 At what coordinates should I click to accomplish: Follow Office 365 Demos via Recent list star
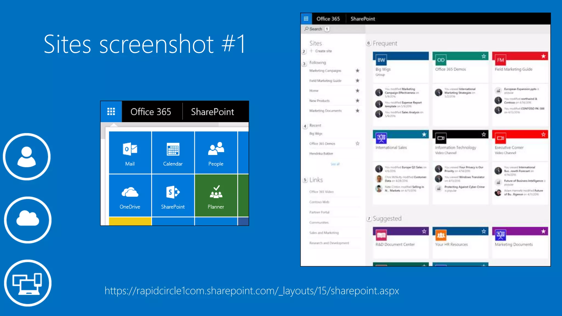point(357,143)
